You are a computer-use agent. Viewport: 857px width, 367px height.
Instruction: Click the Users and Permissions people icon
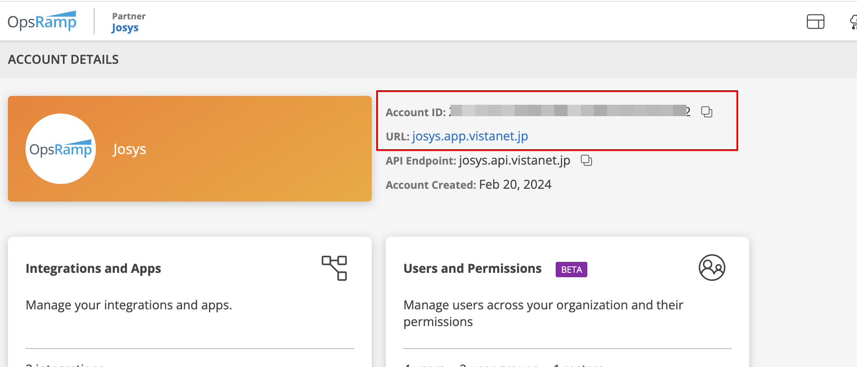pos(712,268)
